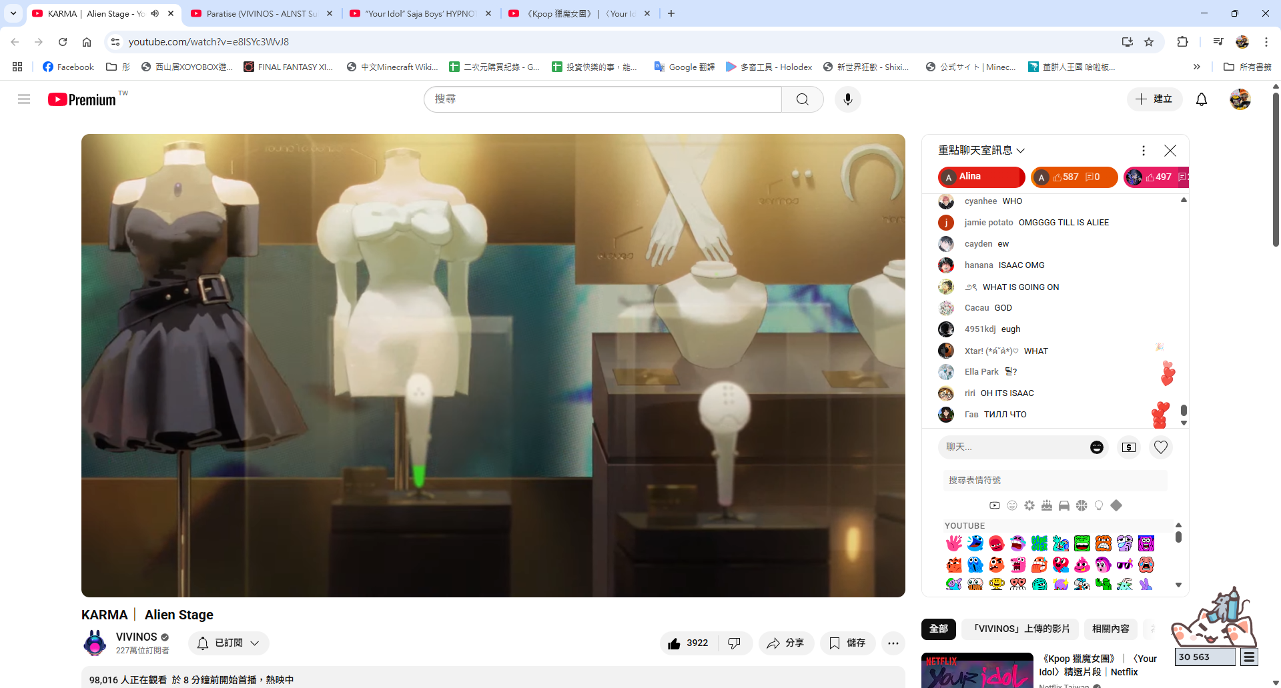Open the media control icon in toolbar

(x=1218, y=41)
